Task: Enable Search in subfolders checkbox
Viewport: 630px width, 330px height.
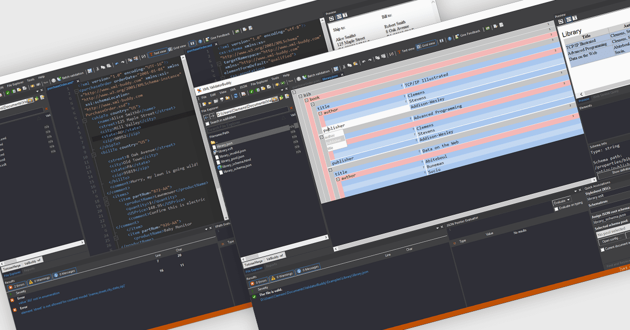Action: pyautogui.click(x=207, y=124)
